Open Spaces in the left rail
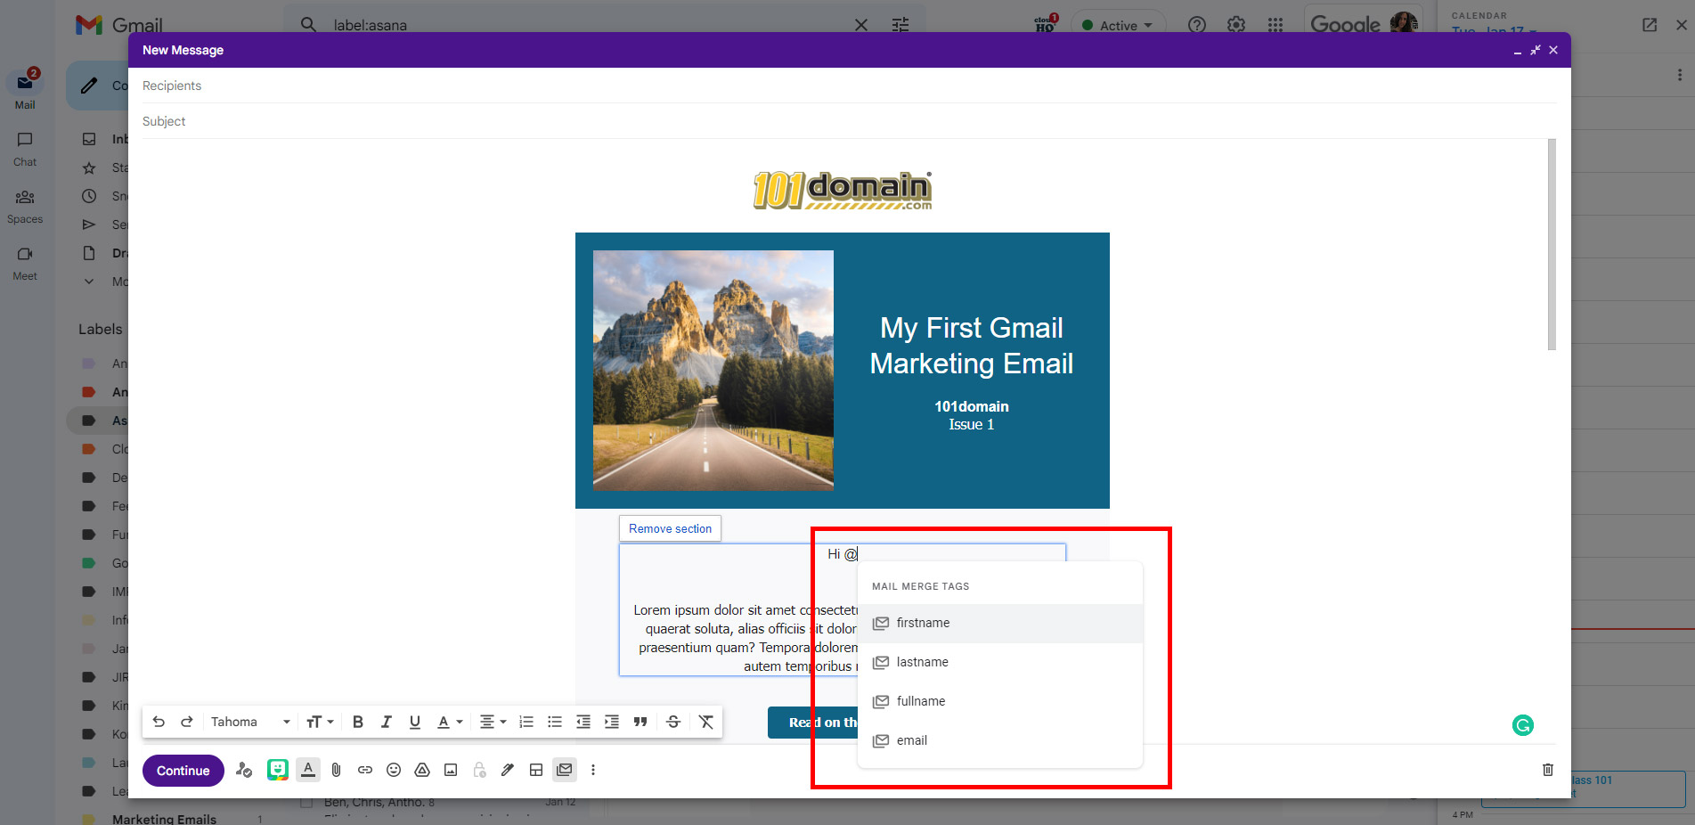The image size is (1695, 825). pyautogui.click(x=25, y=206)
